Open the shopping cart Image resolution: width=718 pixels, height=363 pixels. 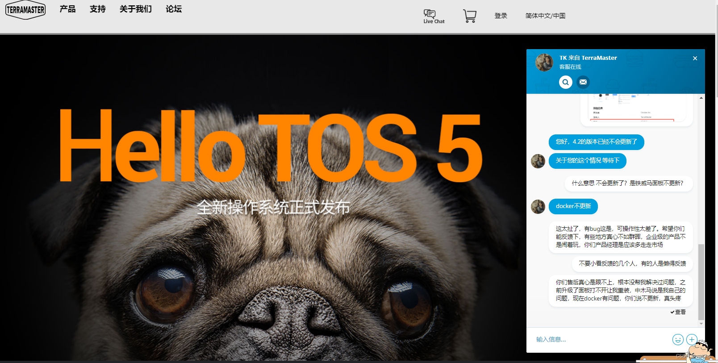470,16
